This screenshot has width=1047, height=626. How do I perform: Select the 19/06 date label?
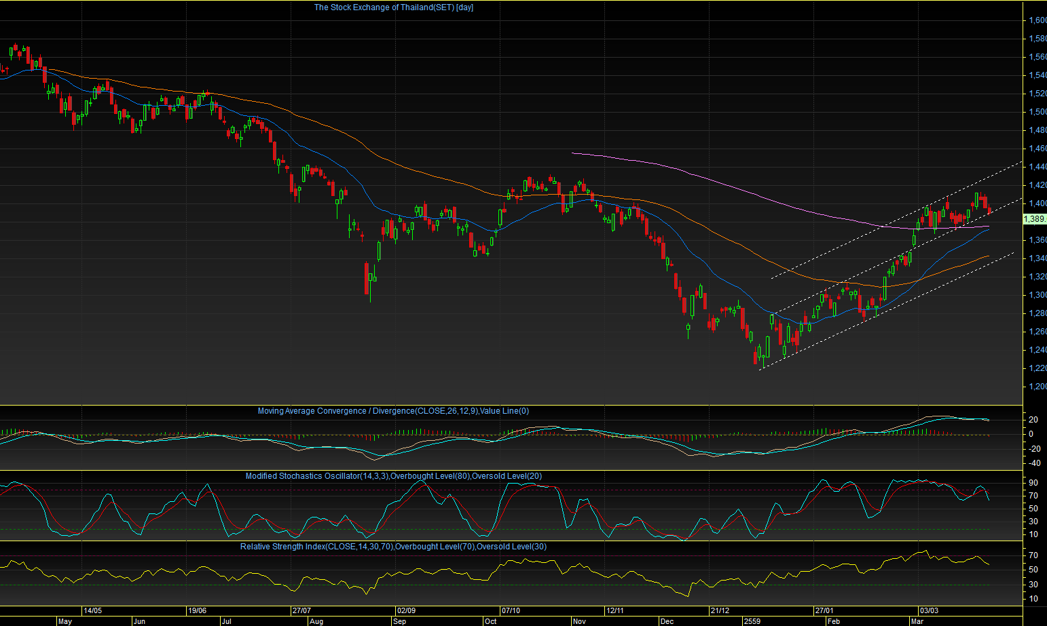tap(197, 610)
